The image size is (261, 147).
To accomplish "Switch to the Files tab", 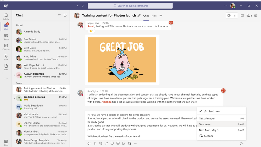I will coord(154,16).
